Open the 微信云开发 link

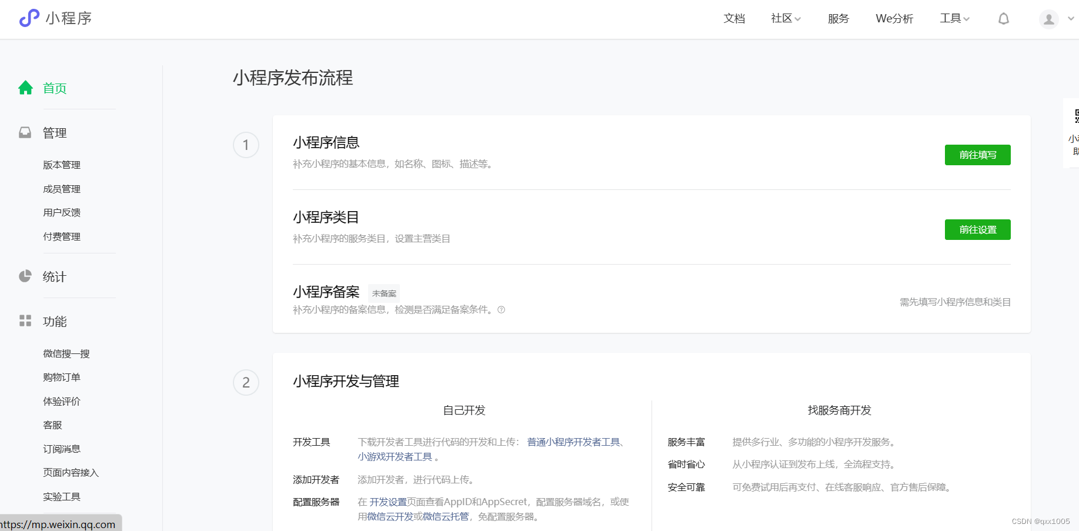390,517
